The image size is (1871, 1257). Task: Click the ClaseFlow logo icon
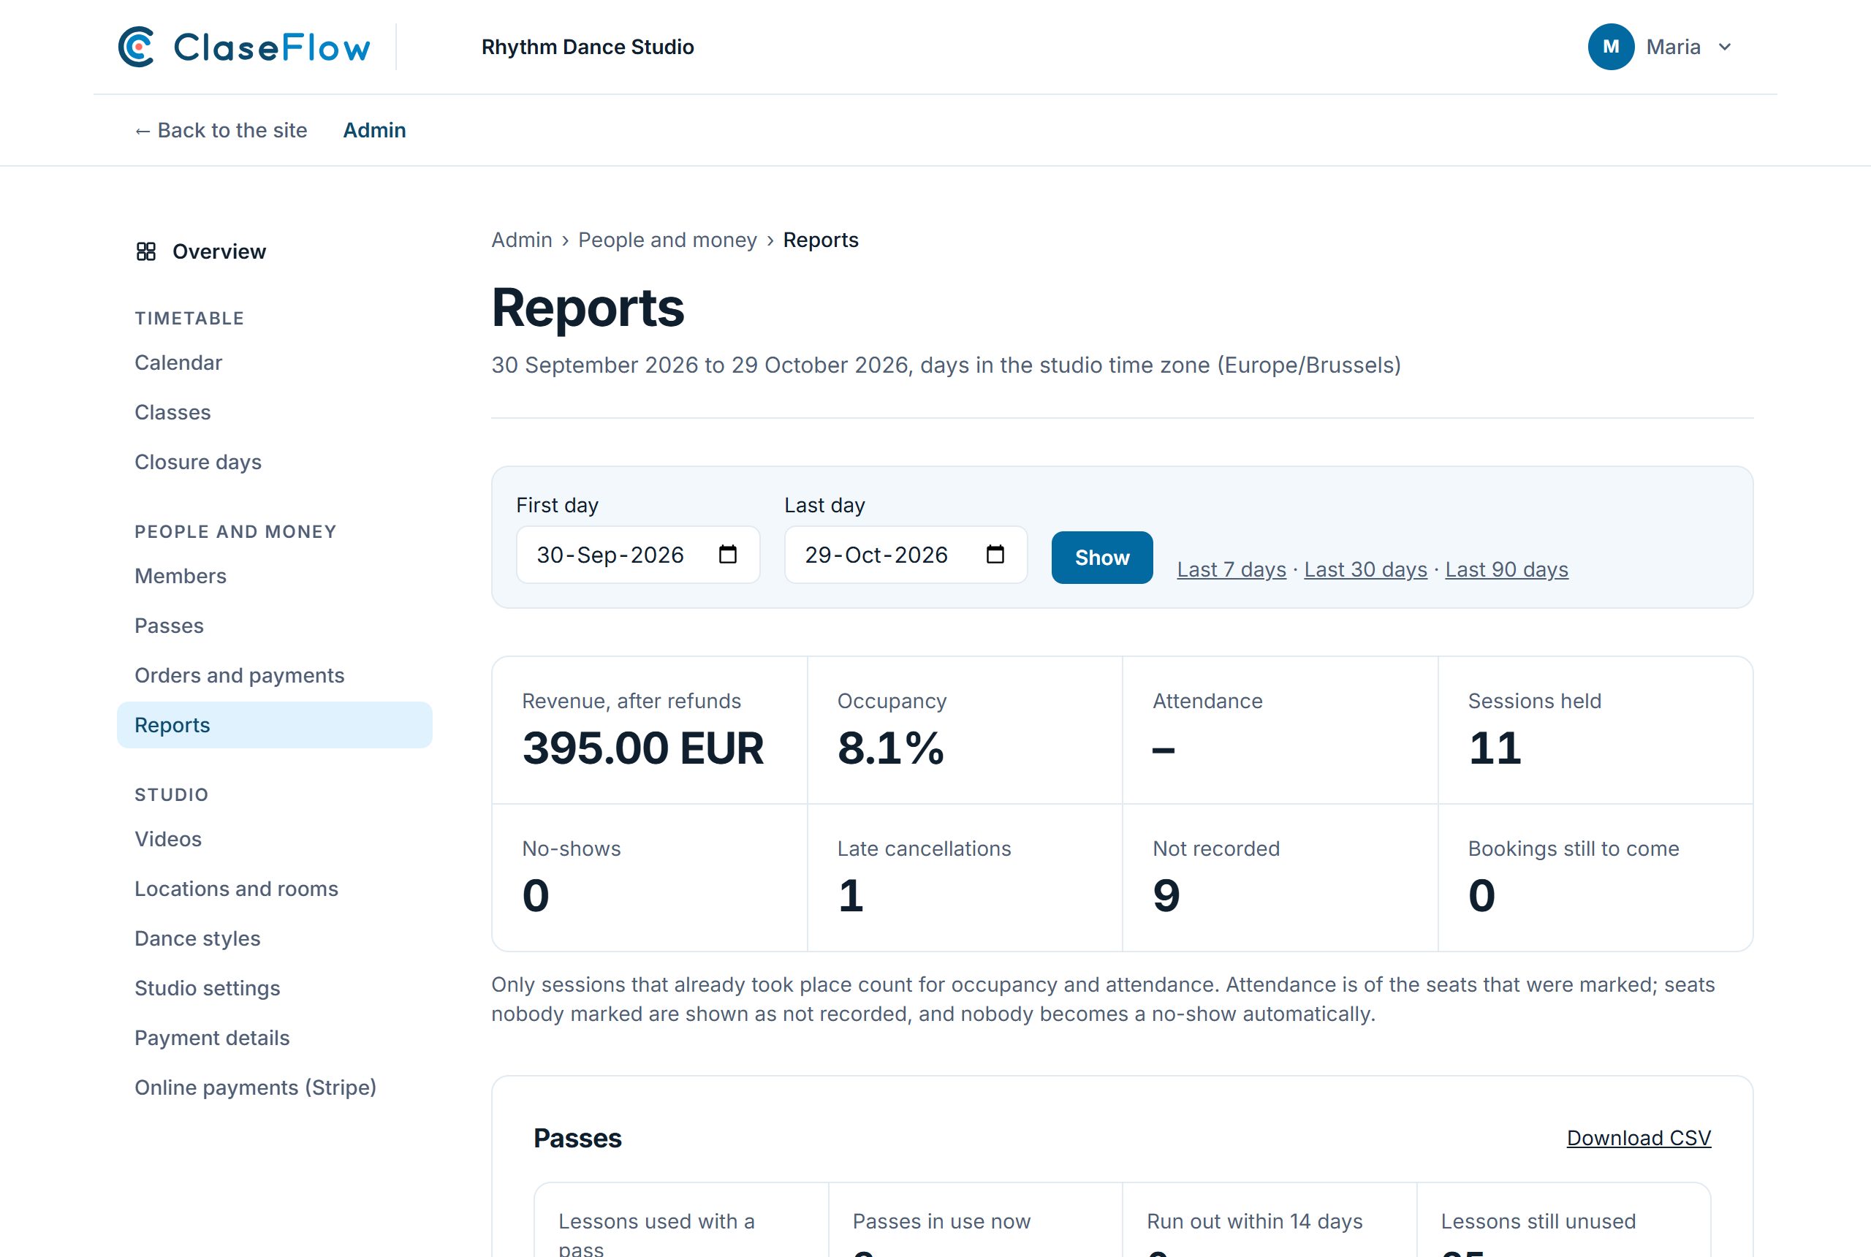[136, 47]
